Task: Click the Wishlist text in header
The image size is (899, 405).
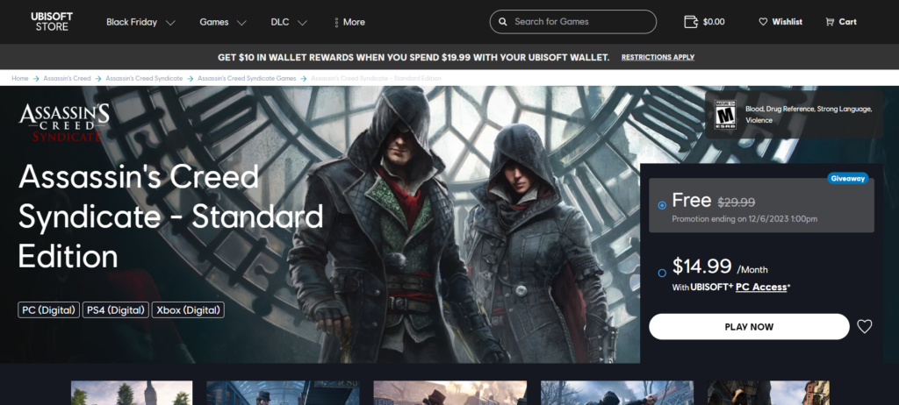Action: 787,22
